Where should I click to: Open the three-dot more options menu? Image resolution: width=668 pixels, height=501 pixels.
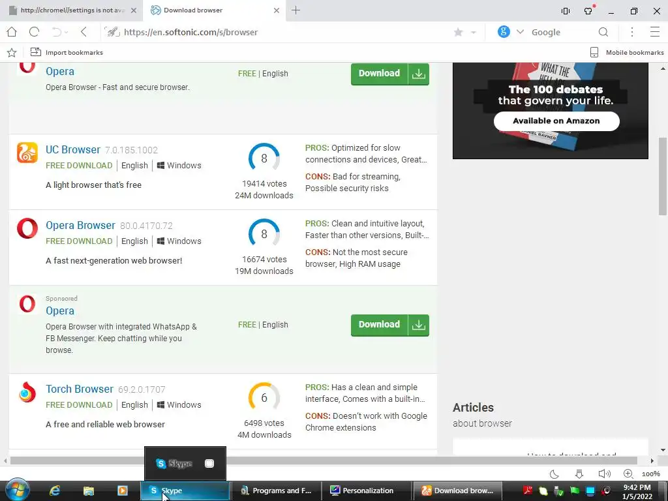pos(631,32)
